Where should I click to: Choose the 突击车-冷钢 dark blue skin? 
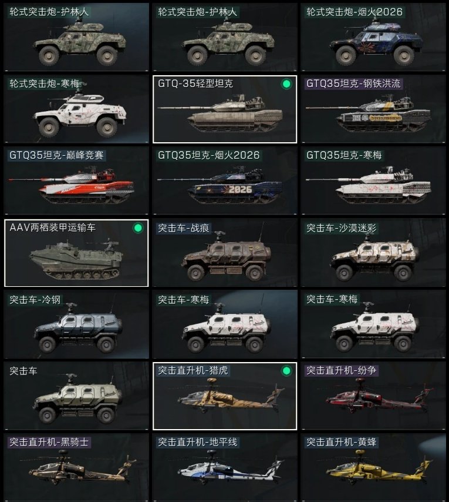(x=76, y=324)
